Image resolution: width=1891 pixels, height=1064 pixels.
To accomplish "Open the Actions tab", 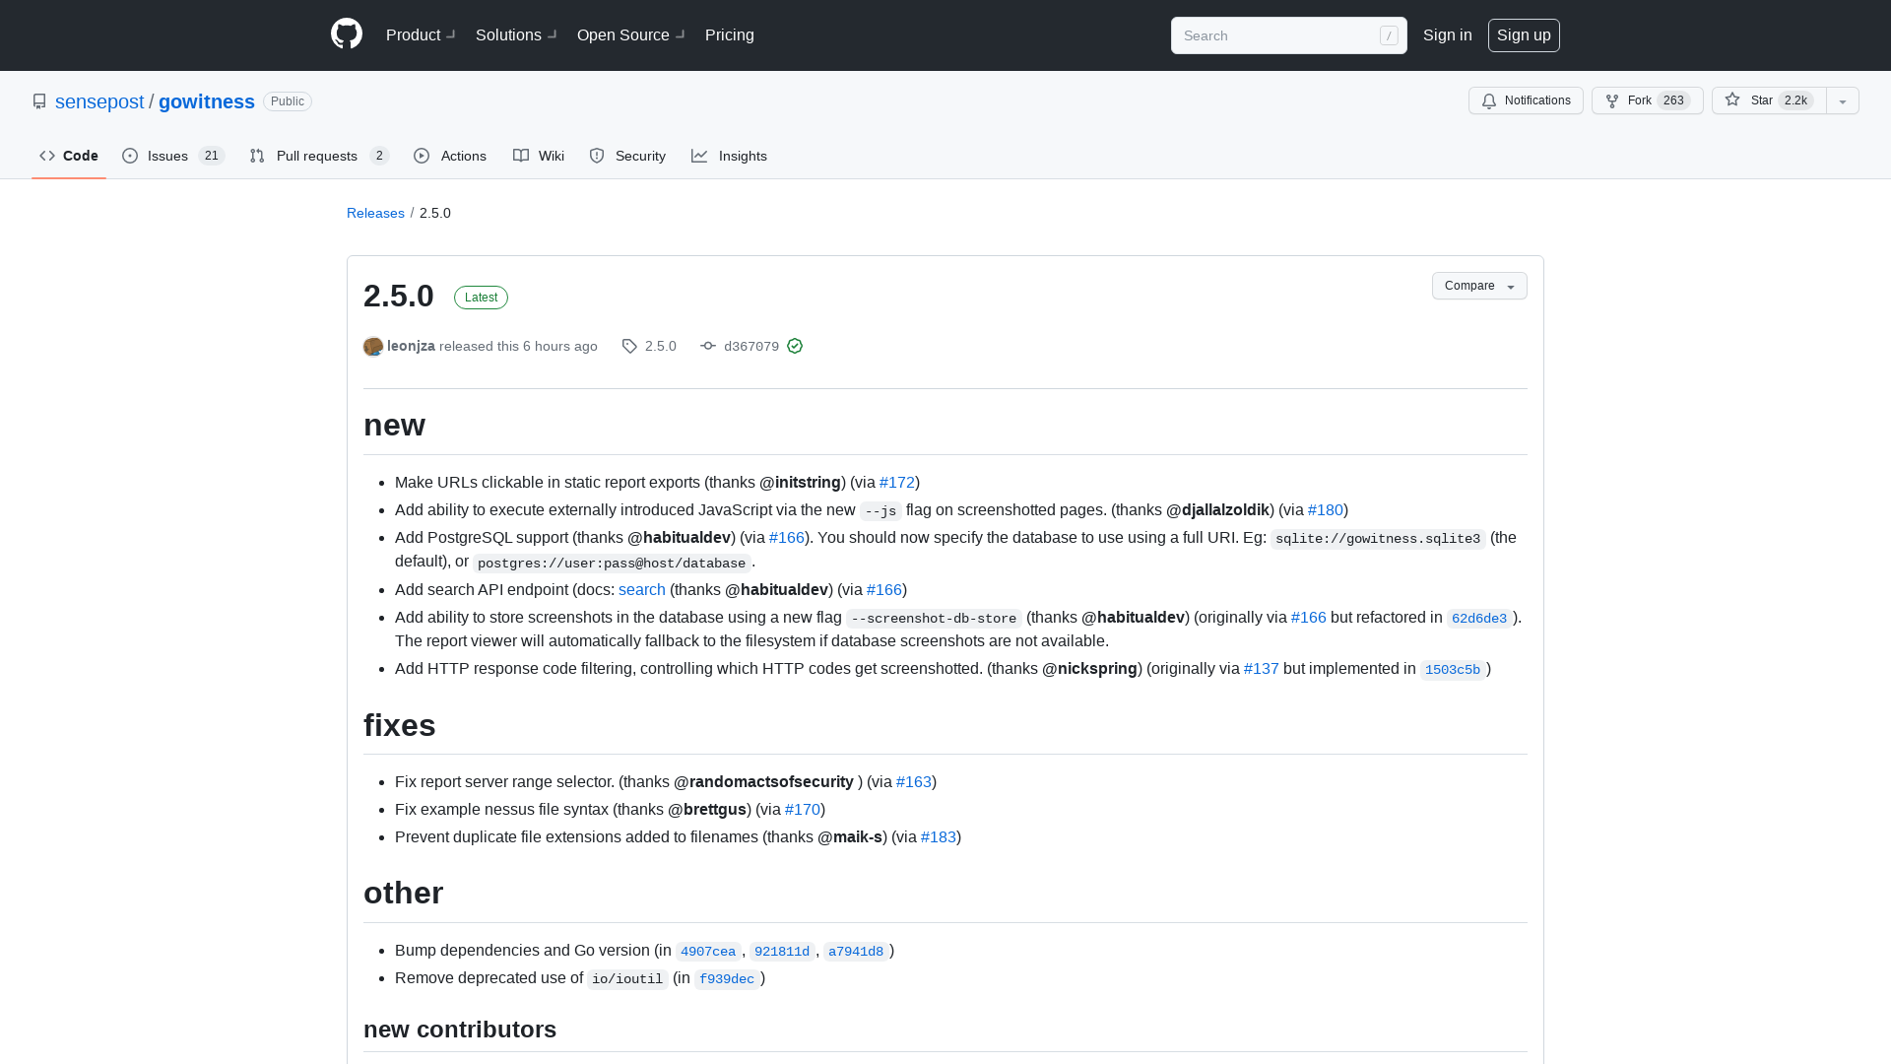I will 450,156.
